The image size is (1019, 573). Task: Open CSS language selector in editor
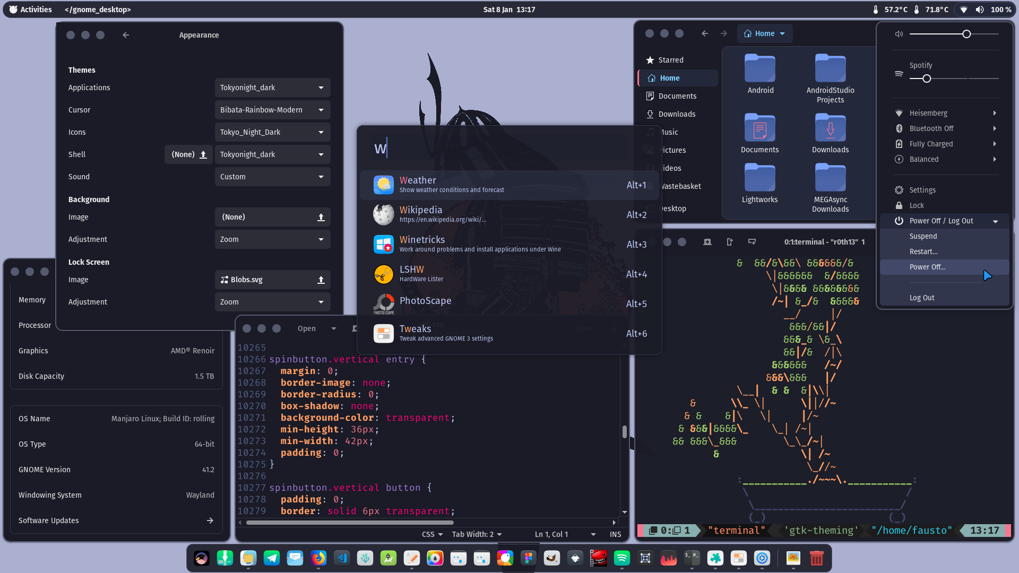point(432,534)
